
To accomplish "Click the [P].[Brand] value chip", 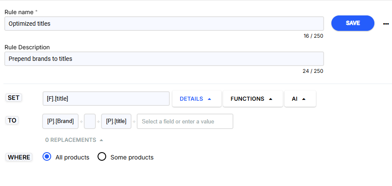I will (61, 121).
